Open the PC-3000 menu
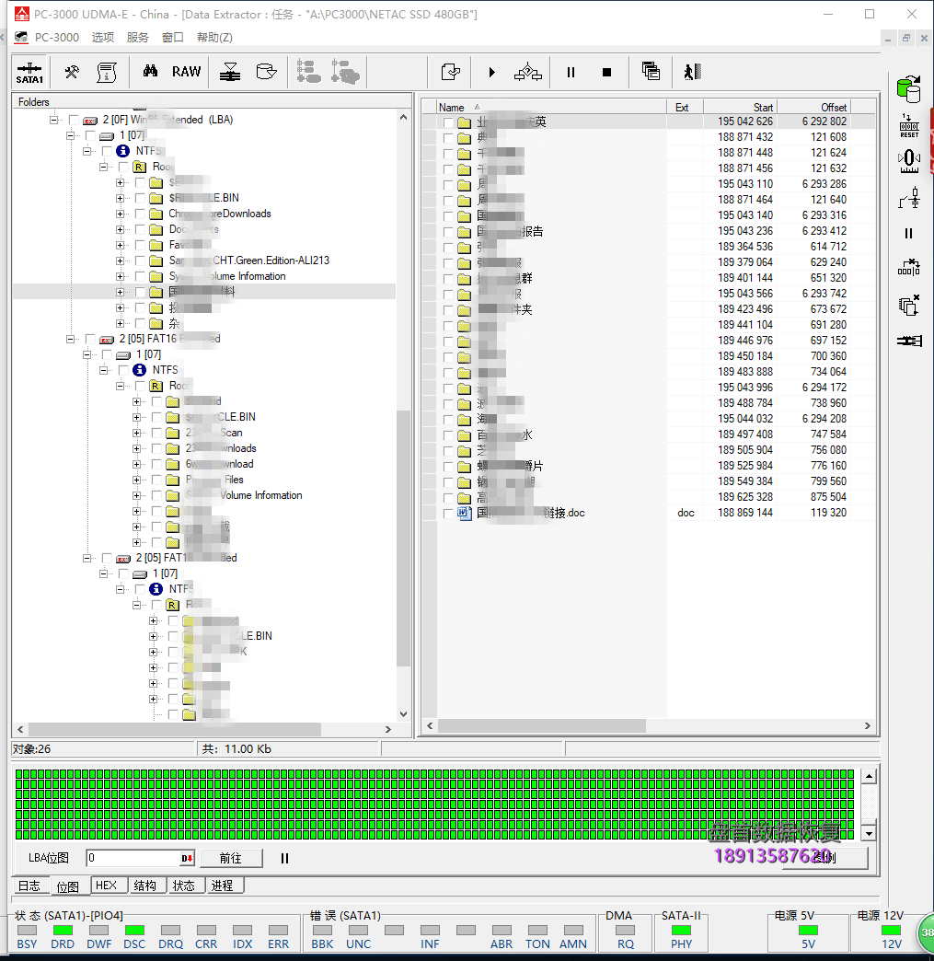The image size is (934, 961). coord(57,38)
